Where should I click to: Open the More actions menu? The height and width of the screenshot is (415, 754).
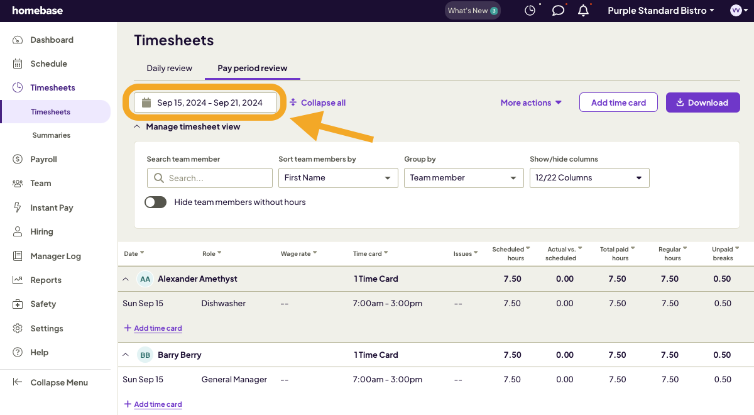(530, 102)
